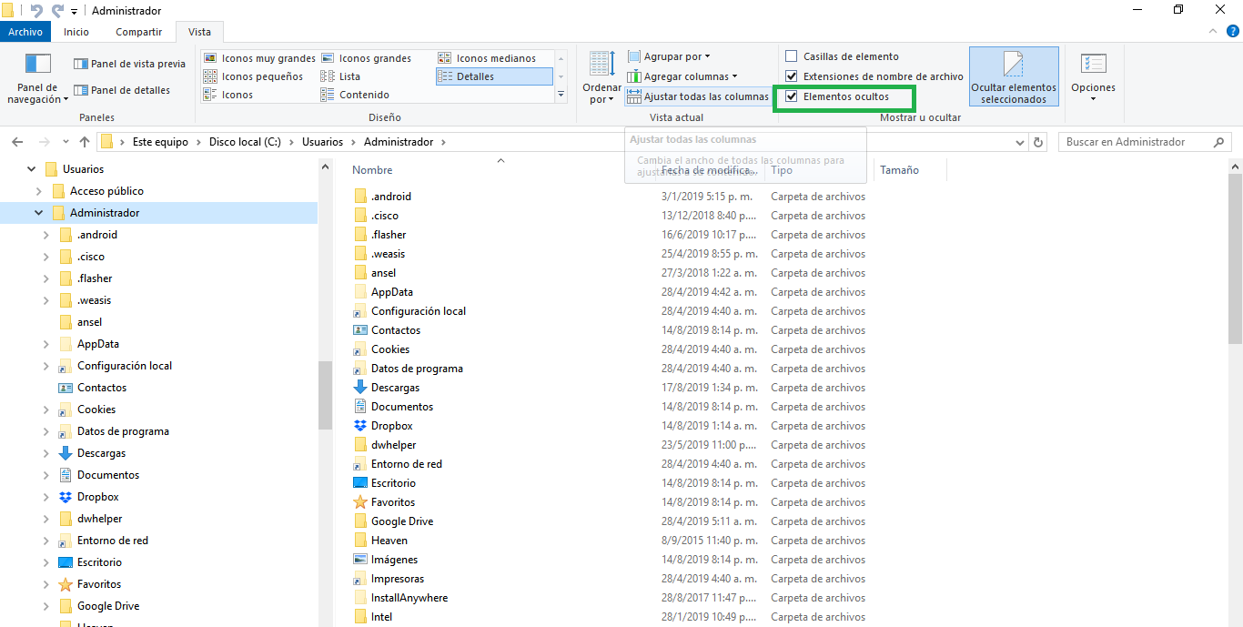Select Iconos pequeños layout
Screen dimensions: 1243x627
[x=253, y=76]
